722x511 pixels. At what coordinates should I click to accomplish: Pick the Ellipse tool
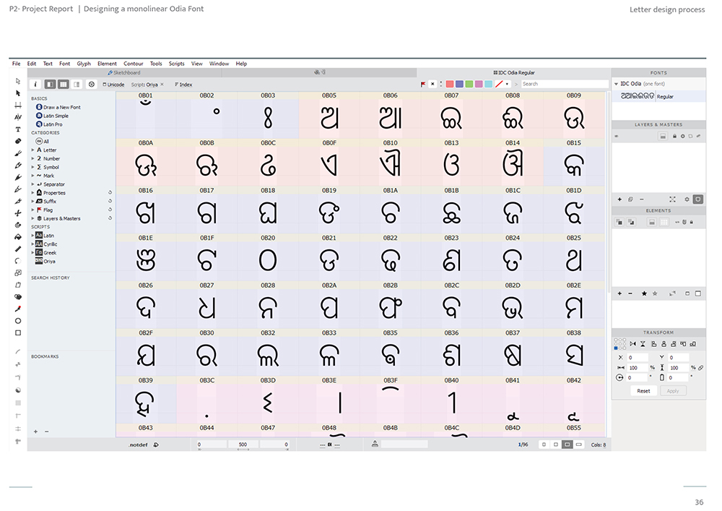tap(18, 321)
